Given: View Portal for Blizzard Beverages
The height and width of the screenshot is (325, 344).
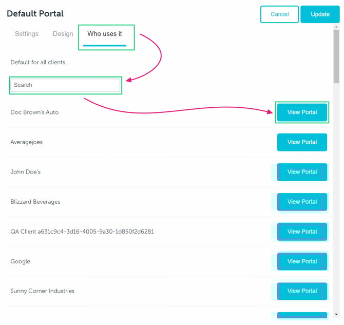Looking at the screenshot, I should tap(302, 202).
